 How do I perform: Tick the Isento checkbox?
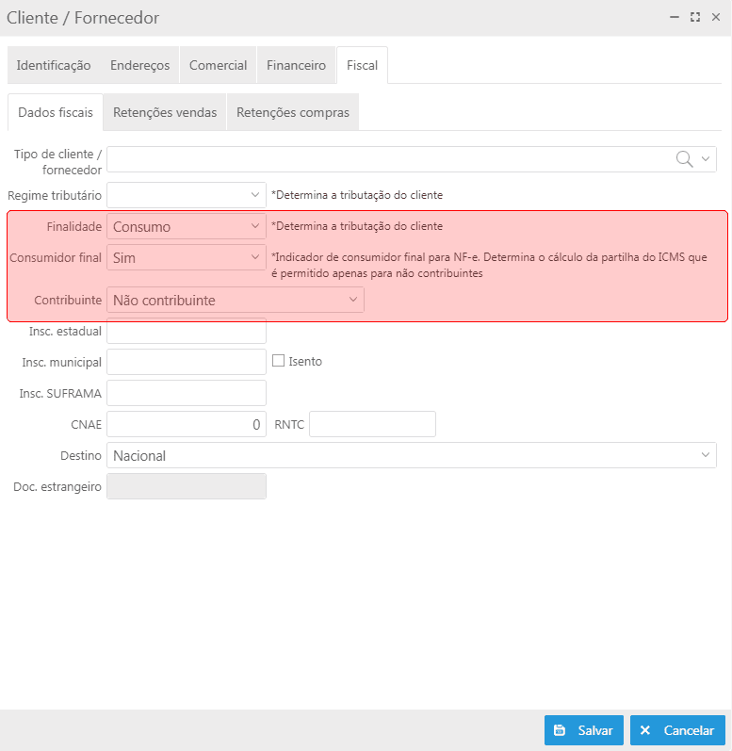point(278,361)
